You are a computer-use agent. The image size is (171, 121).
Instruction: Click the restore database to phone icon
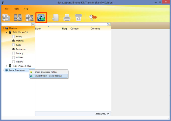coord(29,17)
